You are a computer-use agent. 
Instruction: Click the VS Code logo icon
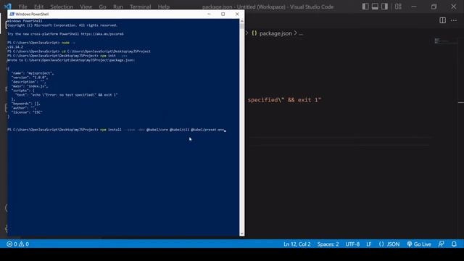click(8, 7)
